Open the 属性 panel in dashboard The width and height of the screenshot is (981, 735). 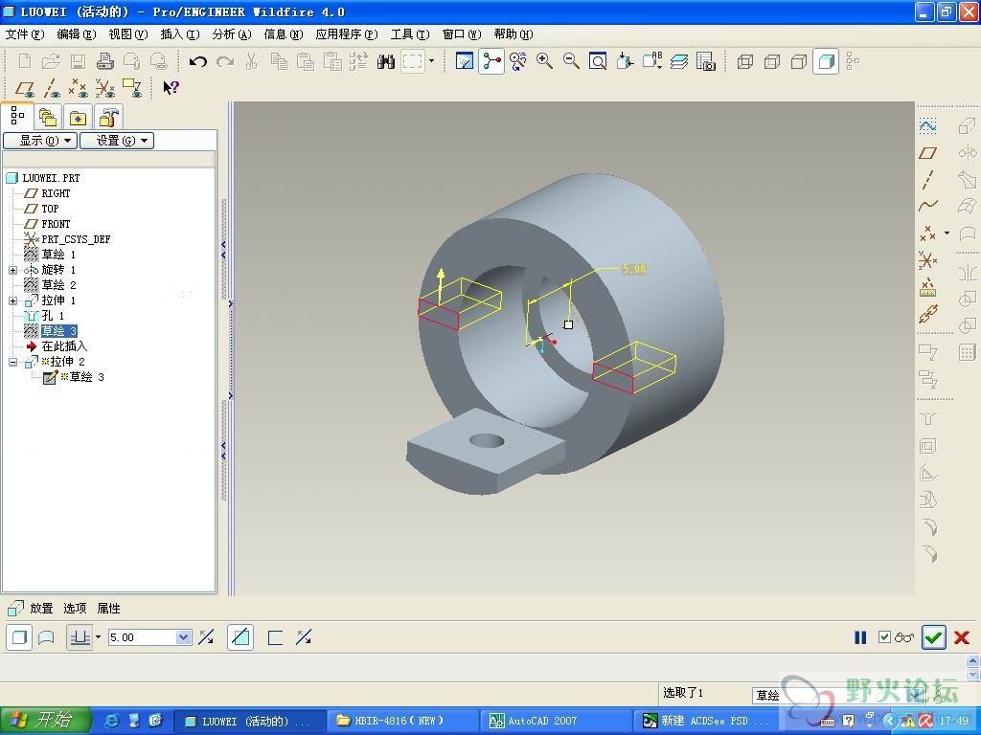109,608
